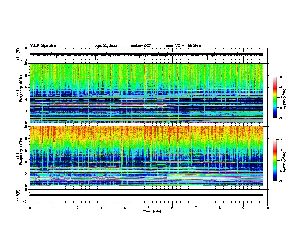Select the "start UT = 15:20:0" text

click(x=184, y=46)
